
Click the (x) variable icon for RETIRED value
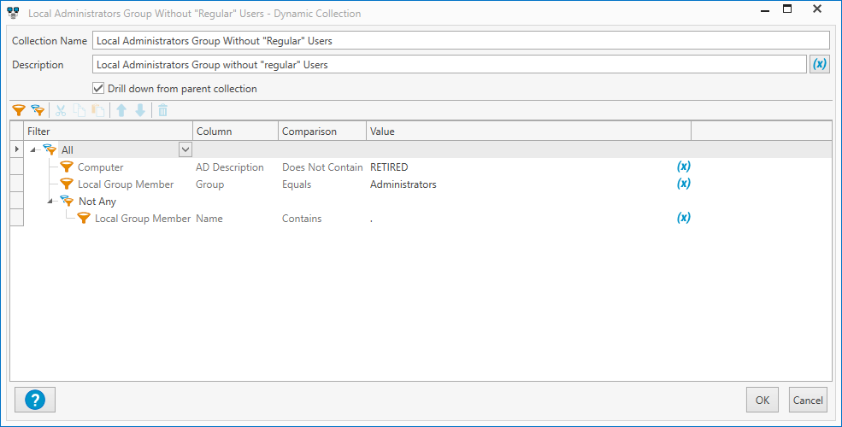click(x=684, y=167)
